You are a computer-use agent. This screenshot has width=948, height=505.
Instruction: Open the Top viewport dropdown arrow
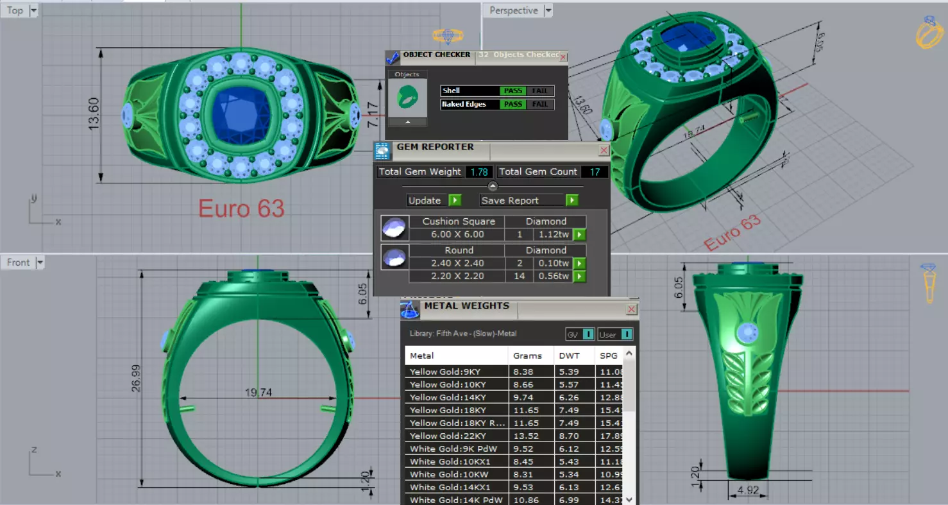[33, 10]
